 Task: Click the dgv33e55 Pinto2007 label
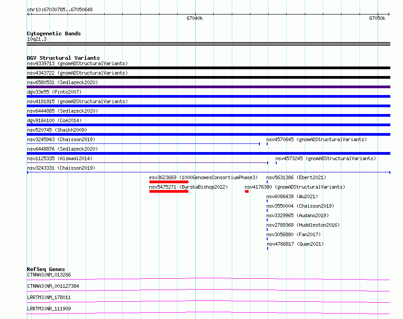[54, 92]
